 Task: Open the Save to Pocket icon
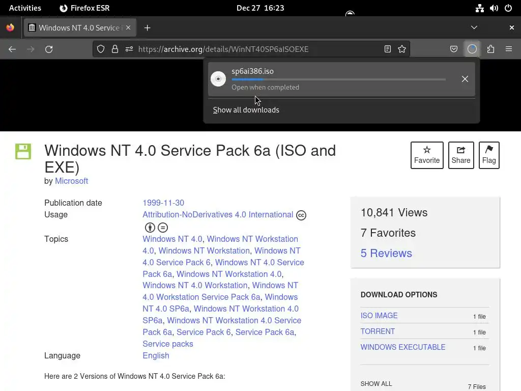[454, 49]
